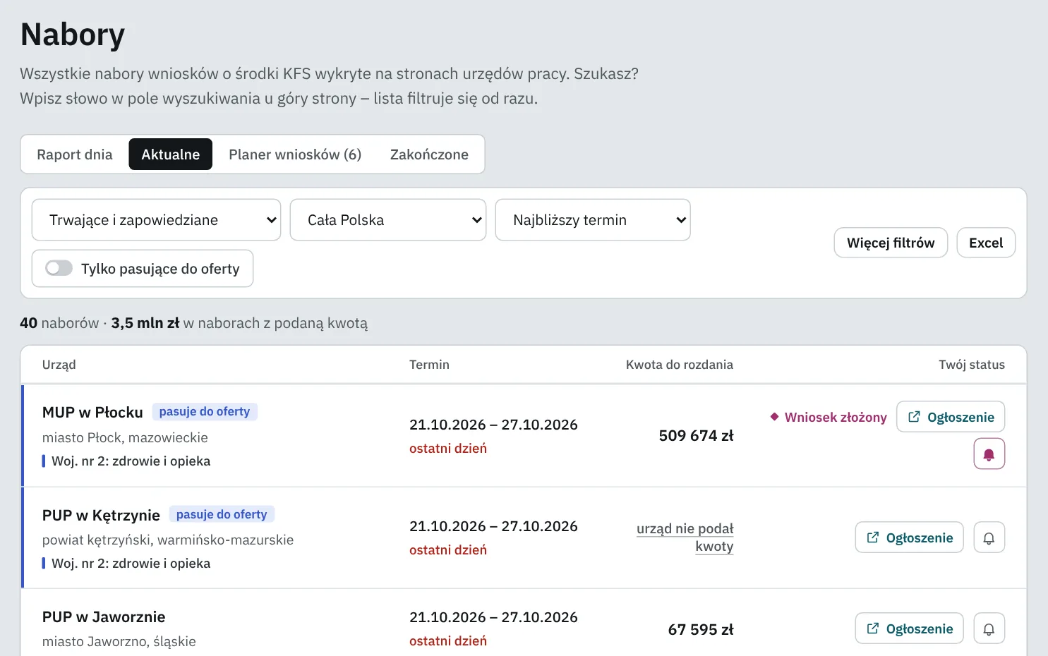1048x656 pixels.
Task: Click "miasto Jaworzno, śląskie" location text
Action: click(x=119, y=642)
